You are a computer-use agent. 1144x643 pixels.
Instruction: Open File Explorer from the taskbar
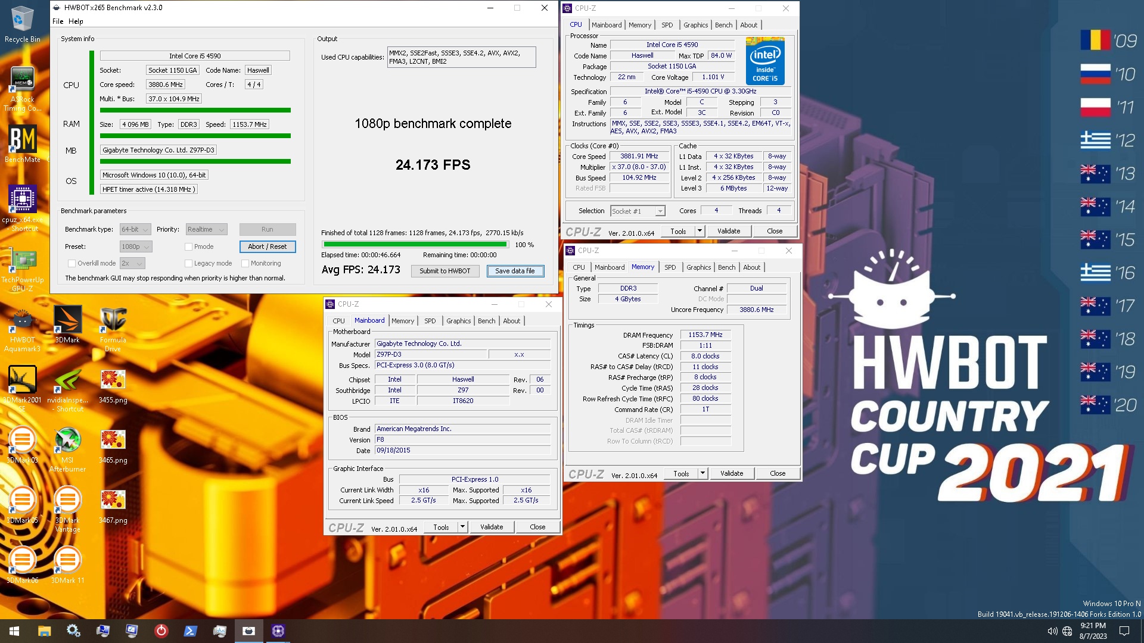(44, 630)
